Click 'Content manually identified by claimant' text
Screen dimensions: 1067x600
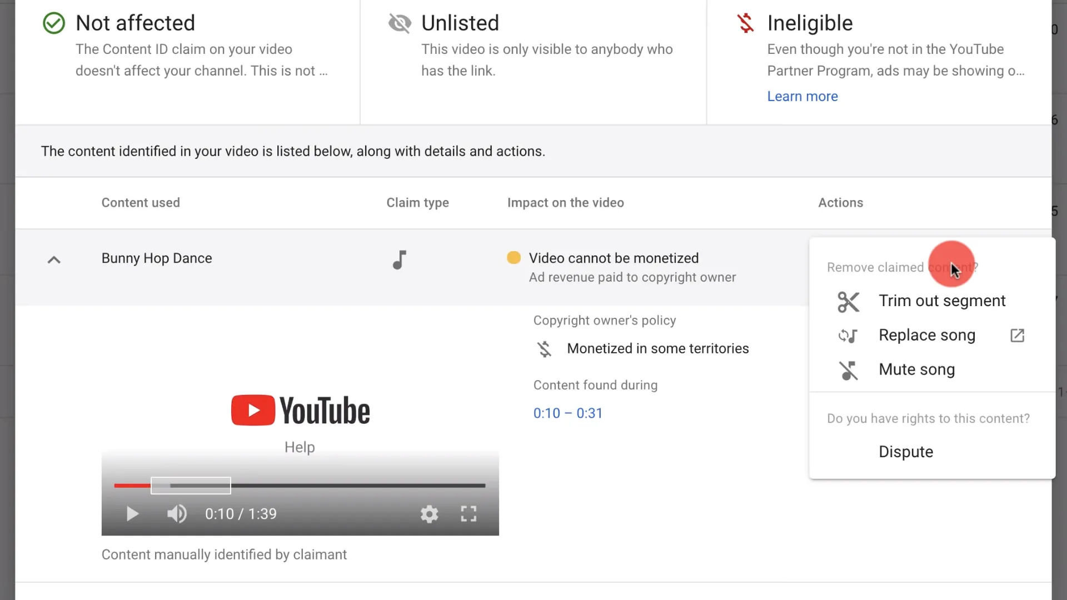(x=224, y=554)
